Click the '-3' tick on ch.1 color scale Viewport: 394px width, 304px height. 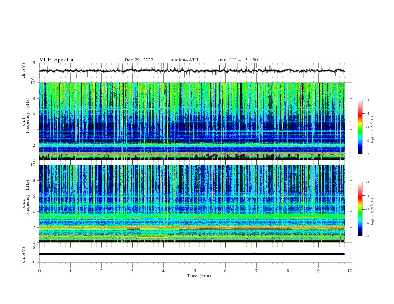click(367, 100)
